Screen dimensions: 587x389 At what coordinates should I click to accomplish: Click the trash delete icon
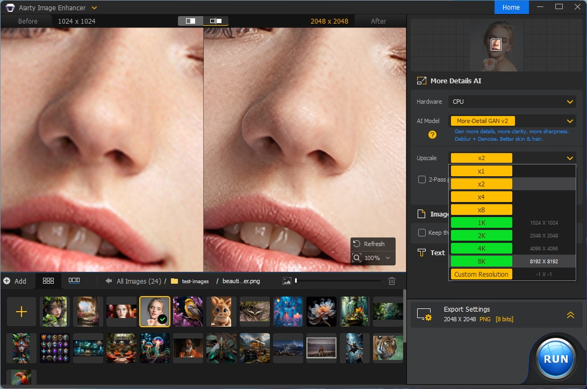pyautogui.click(x=392, y=281)
